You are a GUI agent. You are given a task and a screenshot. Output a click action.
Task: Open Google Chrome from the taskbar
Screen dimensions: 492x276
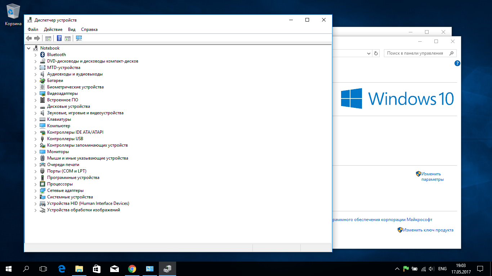(132, 268)
